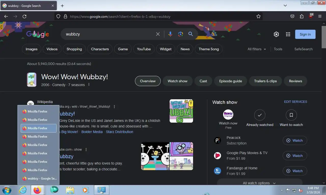The width and height of the screenshot is (326, 195).
Task: Watch now on Roku Channel
Action: (228, 119)
